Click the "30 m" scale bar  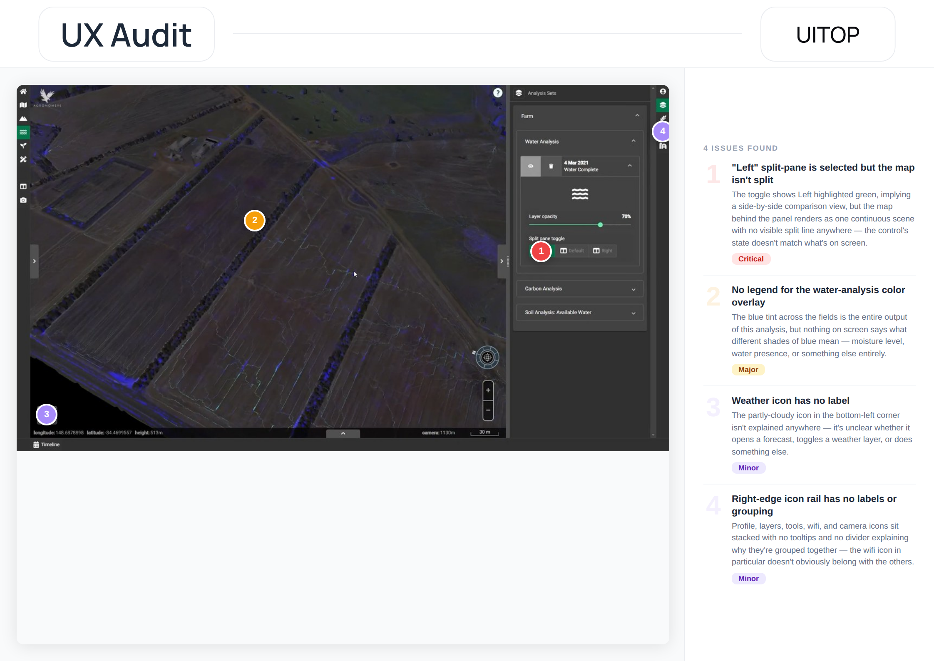pyautogui.click(x=484, y=432)
